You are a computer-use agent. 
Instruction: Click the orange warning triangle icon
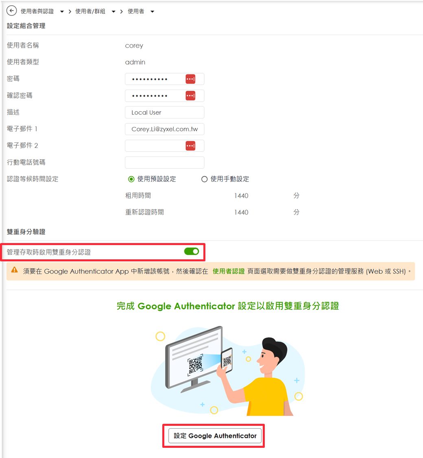click(x=14, y=270)
